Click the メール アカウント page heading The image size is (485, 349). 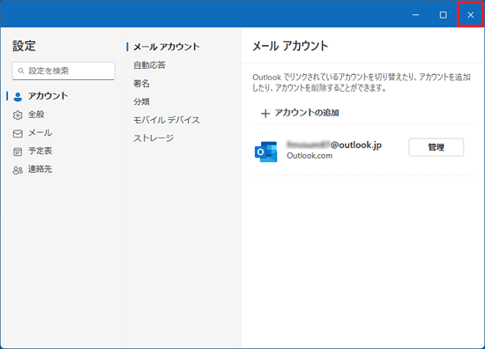point(290,46)
